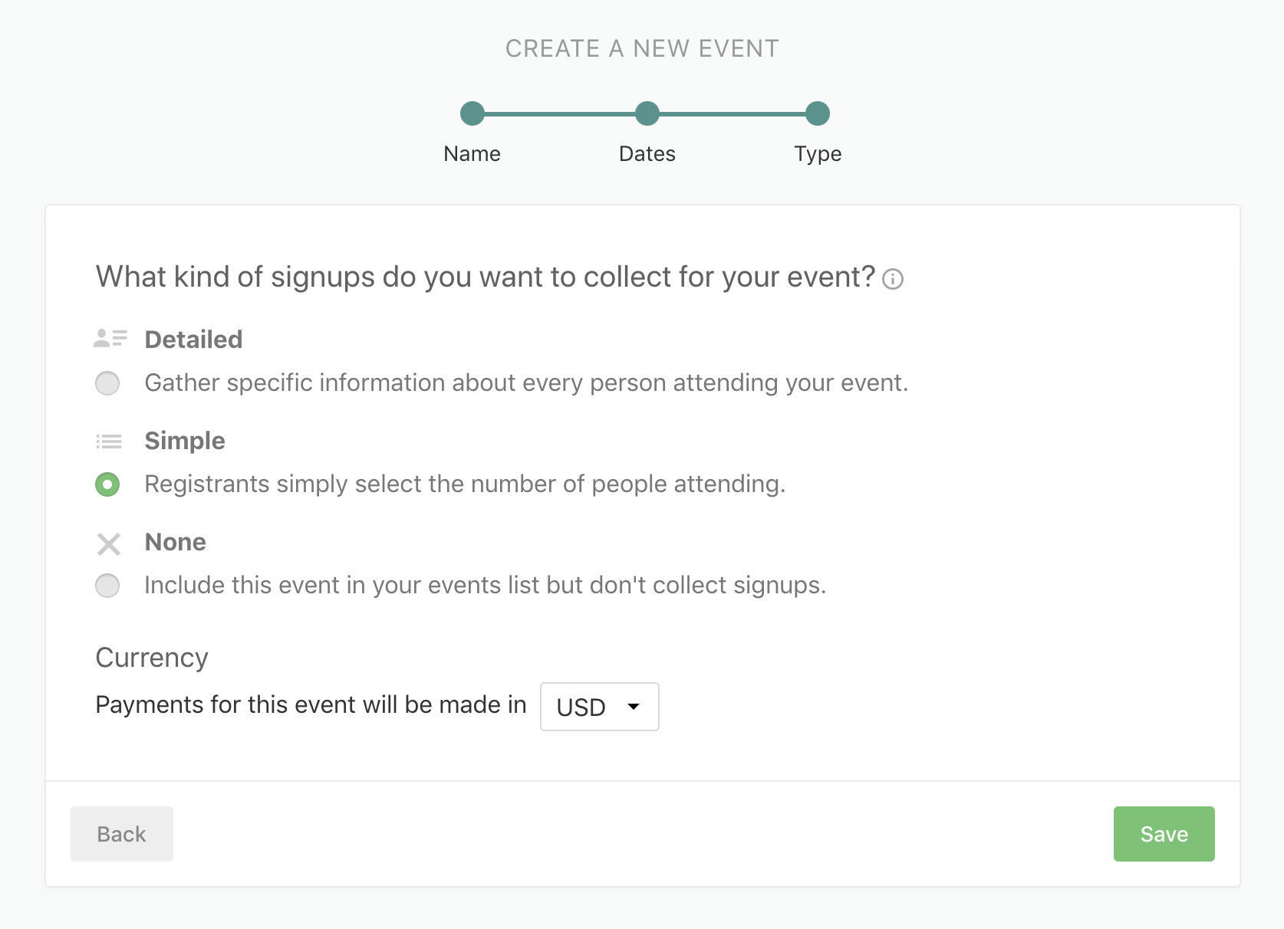
Task: Save the new event
Action: pos(1164,834)
